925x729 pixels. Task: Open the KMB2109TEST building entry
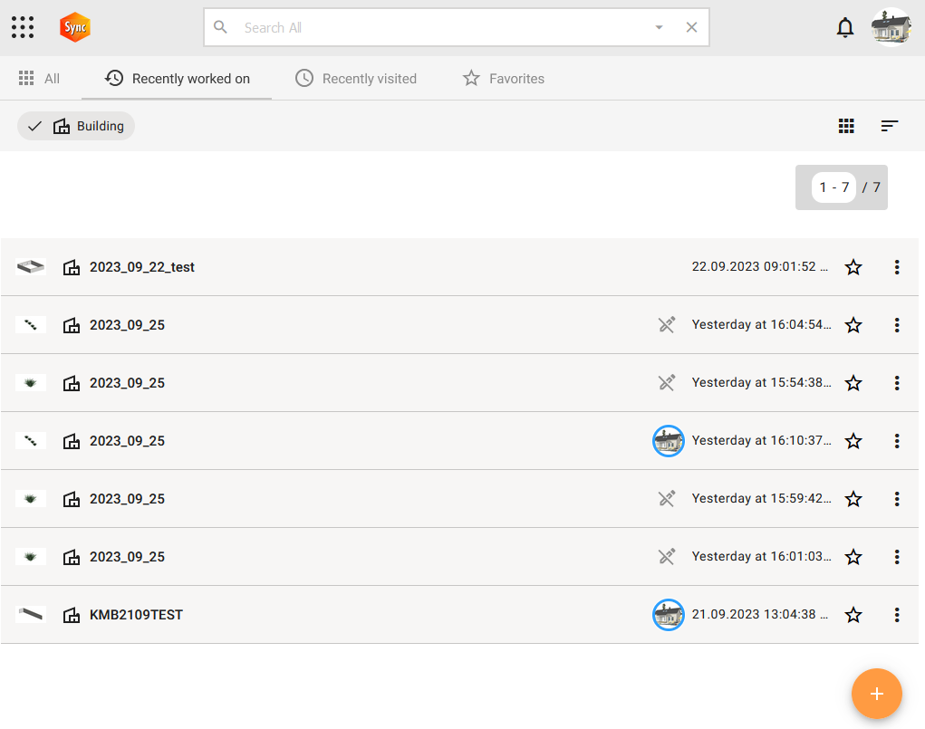(136, 615)
